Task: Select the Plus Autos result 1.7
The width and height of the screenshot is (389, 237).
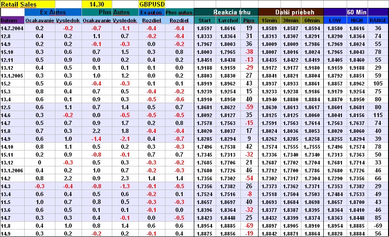Action: 125,123
